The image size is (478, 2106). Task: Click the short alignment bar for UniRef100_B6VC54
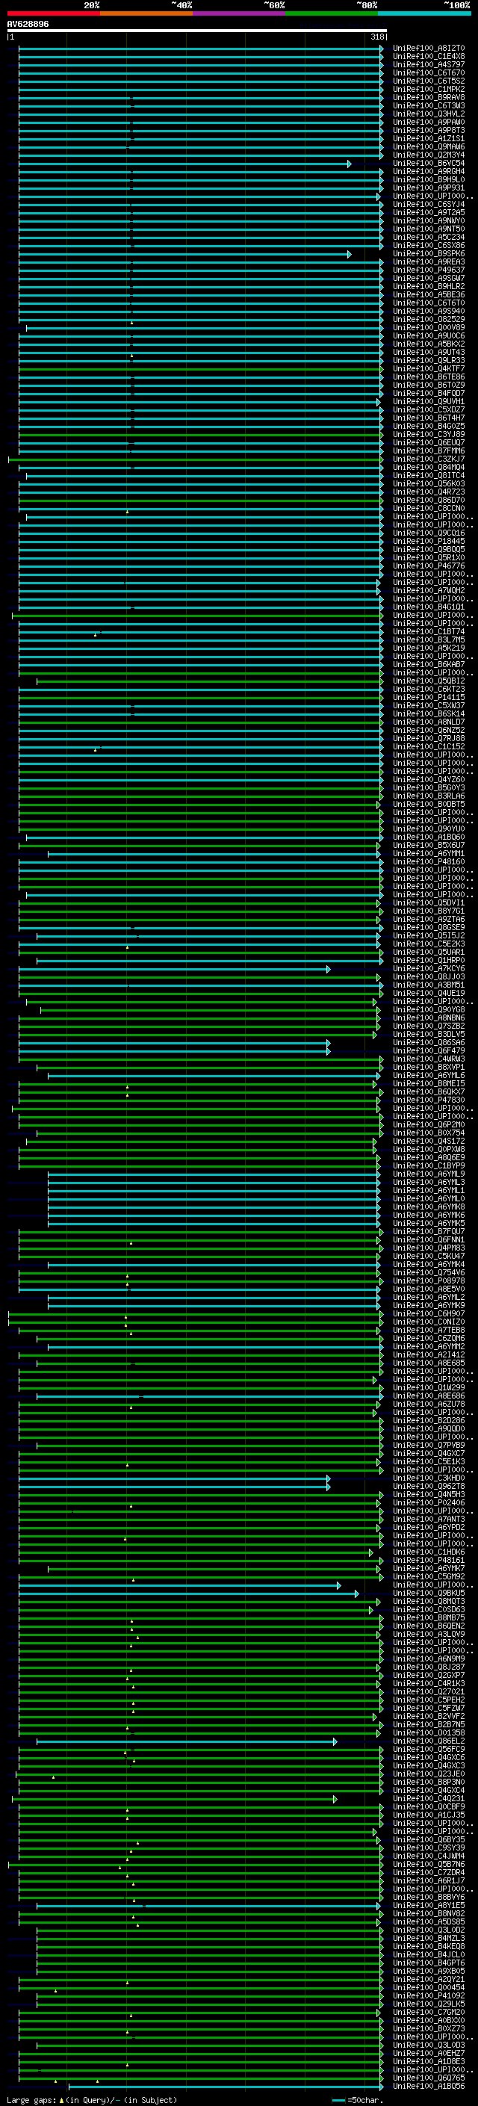(x=185, y=164)
